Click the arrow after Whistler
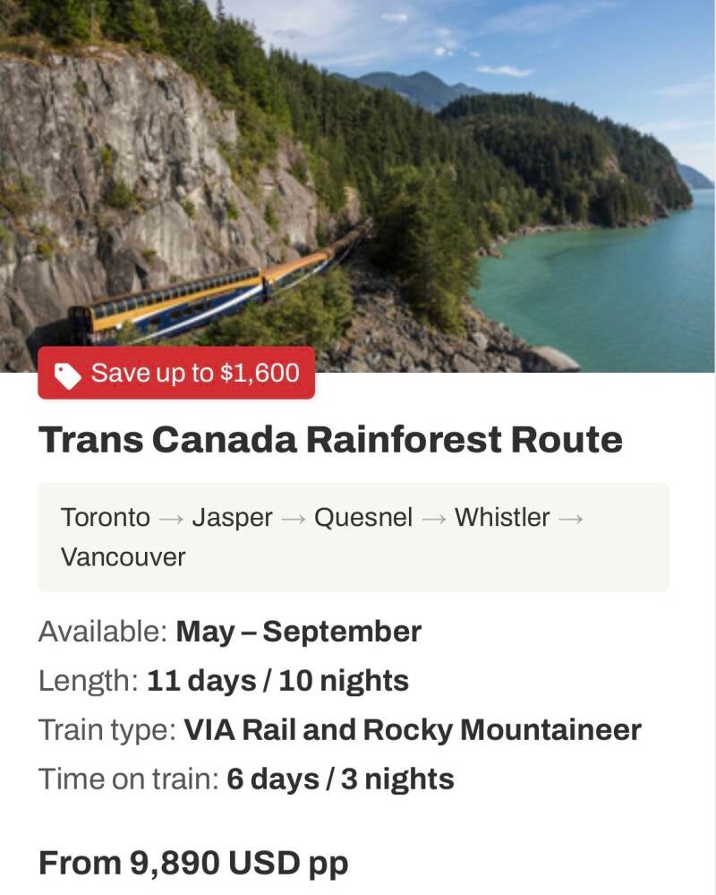716x895 pixels. point(570,518)
